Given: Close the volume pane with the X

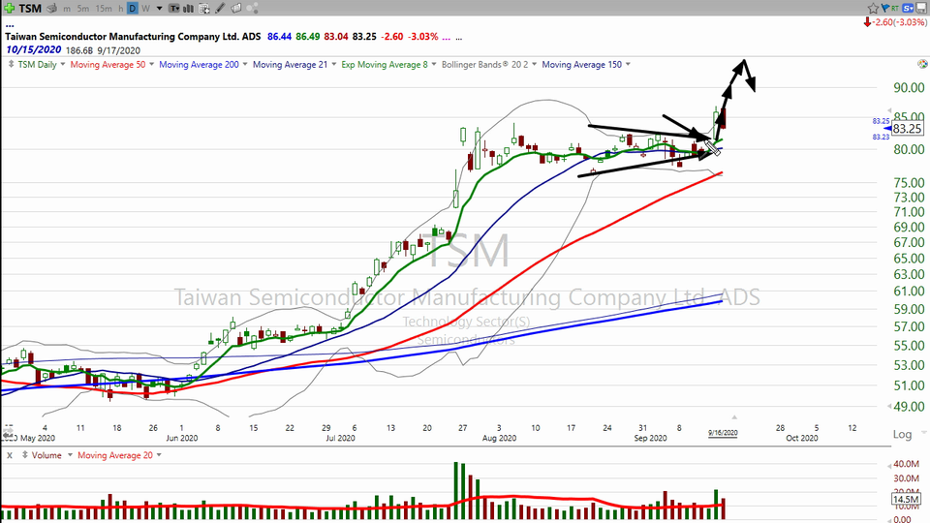Looking at the screenshot, I should (x=10, y=455).
